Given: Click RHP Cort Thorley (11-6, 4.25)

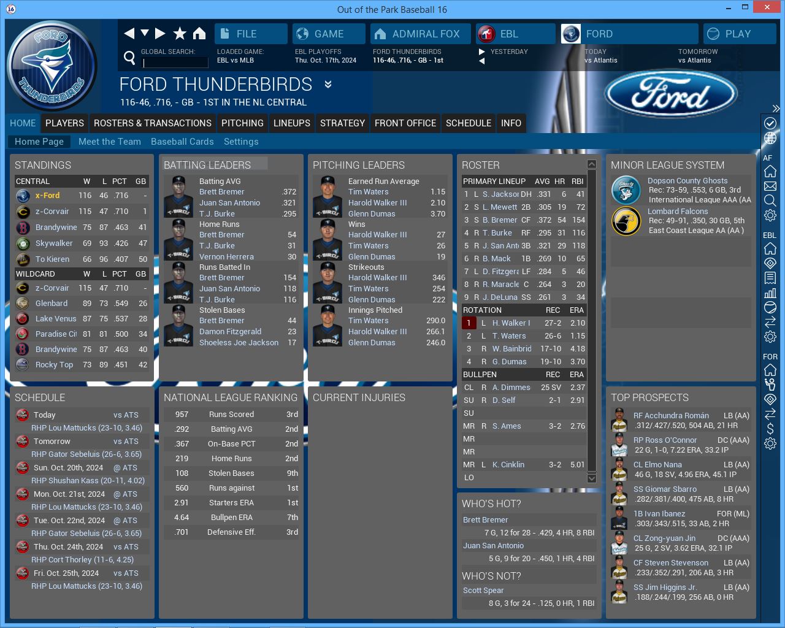Looking at the screenshot, I should 82,560.
